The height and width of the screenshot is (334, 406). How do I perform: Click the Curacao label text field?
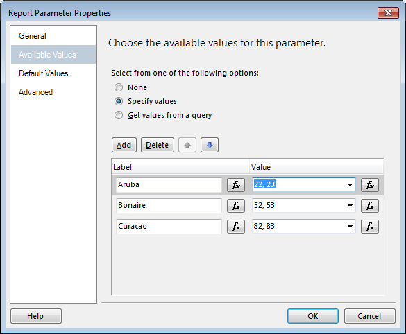(x=169, y=227)
